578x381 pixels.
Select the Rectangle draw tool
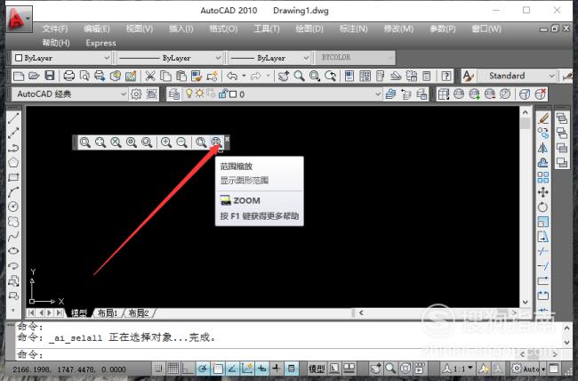13,177
